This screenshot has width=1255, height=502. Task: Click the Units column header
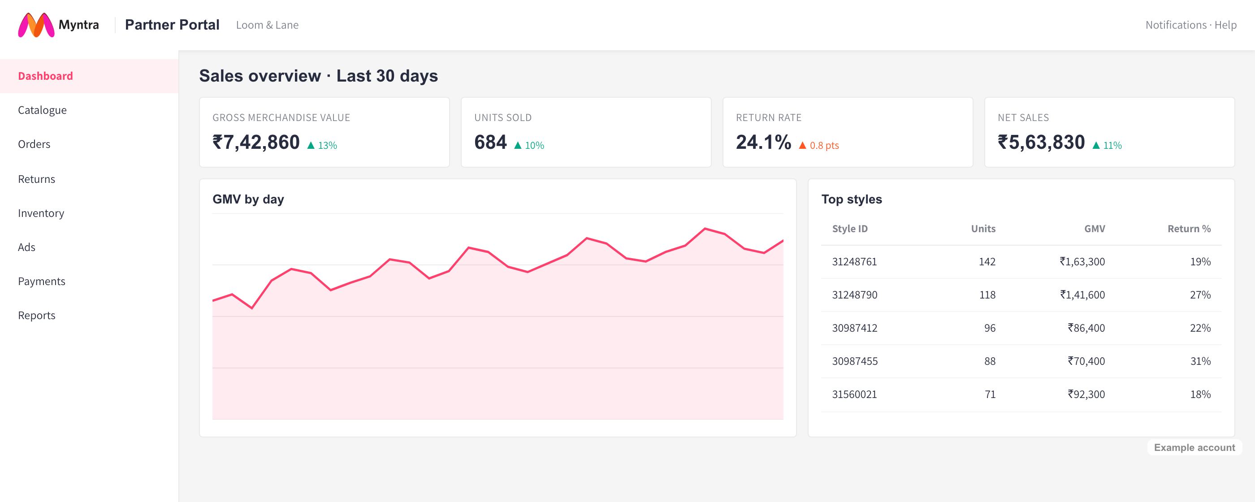click(x=983, y=229)
